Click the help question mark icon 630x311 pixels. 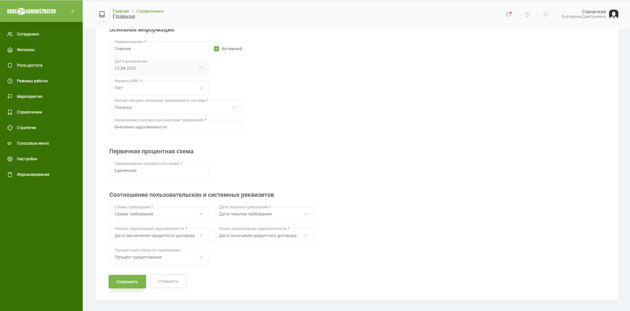pyautogui.click(x=527, y=14)
